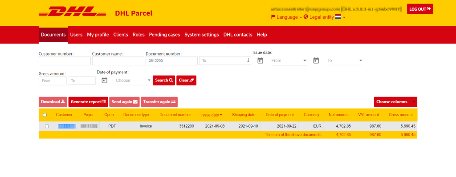
Task: Sort by the Issue date column header
Action: pyautogui.click(x=212, y=115)
